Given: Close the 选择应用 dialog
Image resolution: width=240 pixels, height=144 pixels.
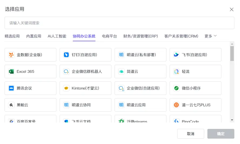Looking at the screenshot, I should [x=232, y=9].
